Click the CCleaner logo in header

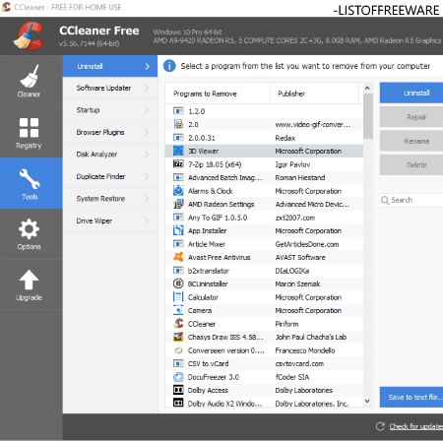coord(29,35)
